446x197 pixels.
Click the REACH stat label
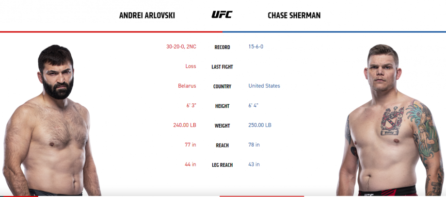[222, 146]
